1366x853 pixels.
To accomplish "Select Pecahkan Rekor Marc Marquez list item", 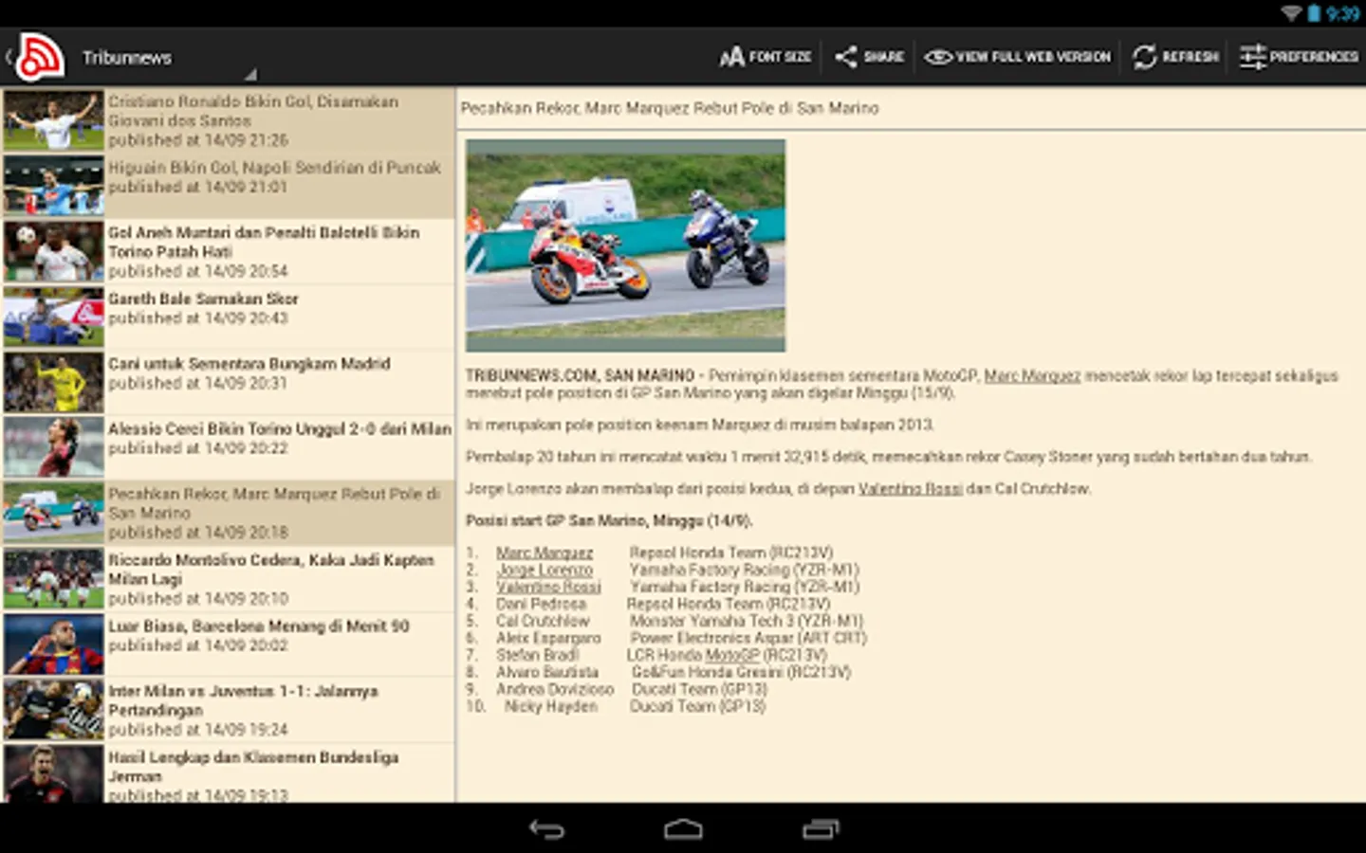I will coord(229,513).
